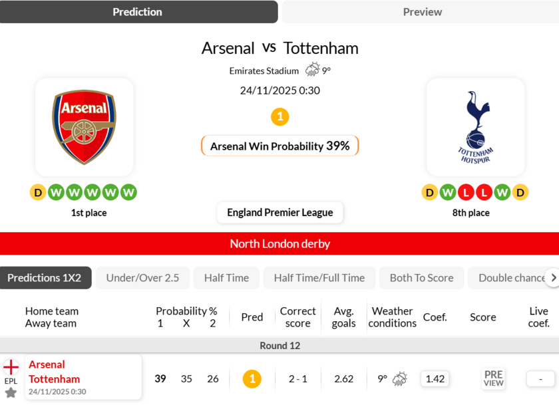Click the Arsenal club crest logo

tap(85, 127)
